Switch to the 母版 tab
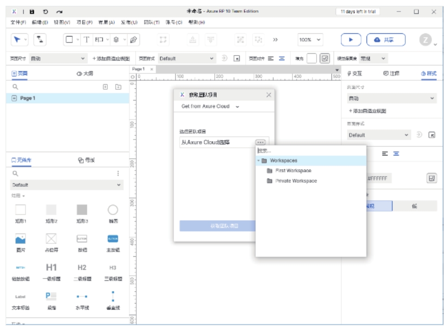 pyautogui.click(x=87, y=160)
